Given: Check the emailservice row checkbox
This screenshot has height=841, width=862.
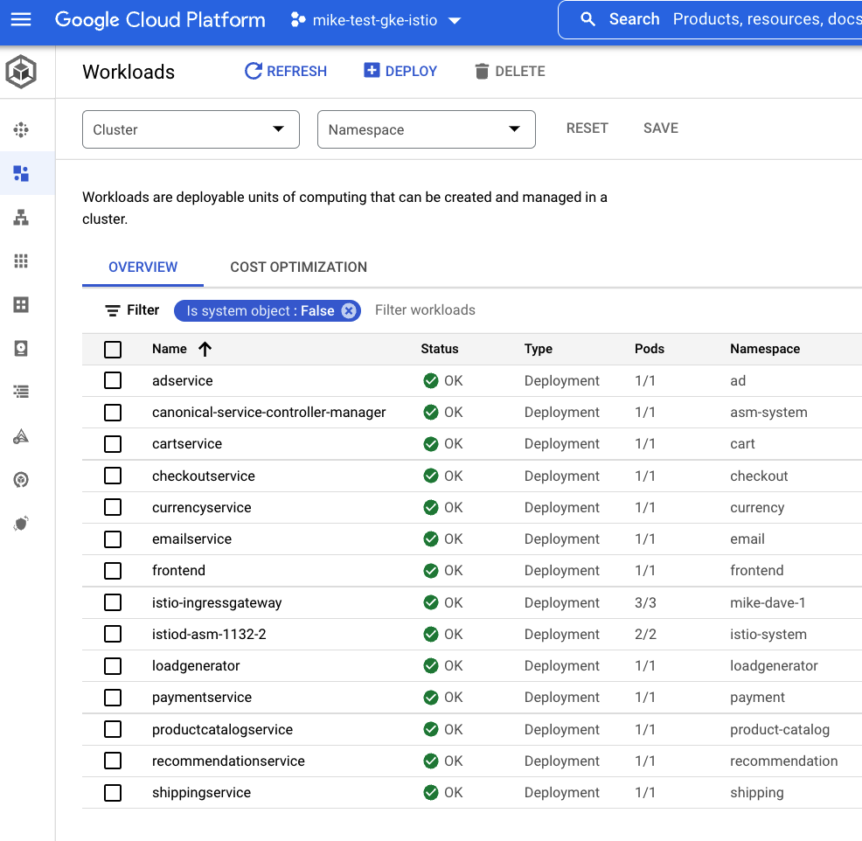Looking at the screenshot, I should coord(113,539).
